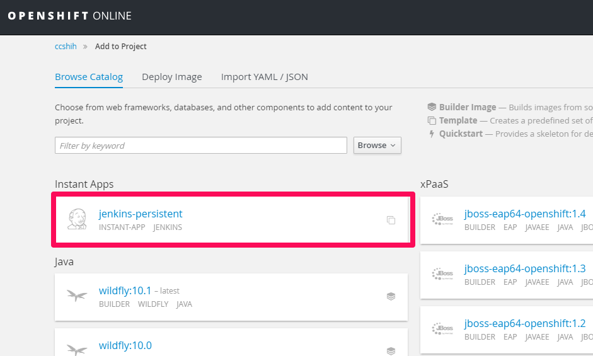Click the builder icon on wildfly:10.0 card

(x=391, y=350)
